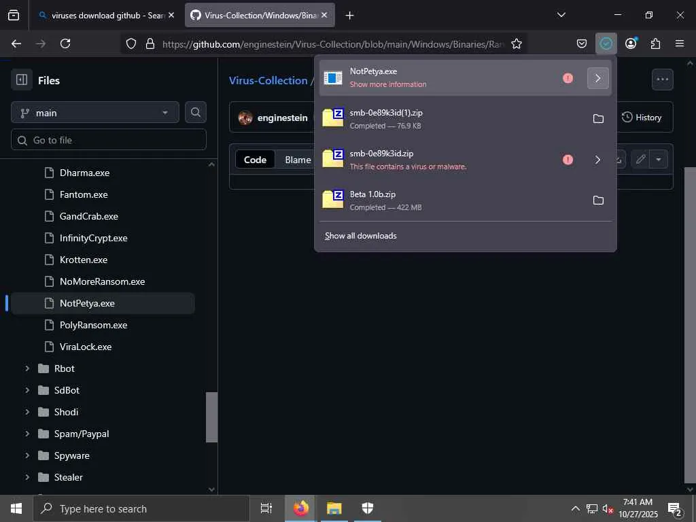Switch to the Blame view tab
Viewport: 696px width, 522px height.
pyautogui.click(x=298, y=160)
